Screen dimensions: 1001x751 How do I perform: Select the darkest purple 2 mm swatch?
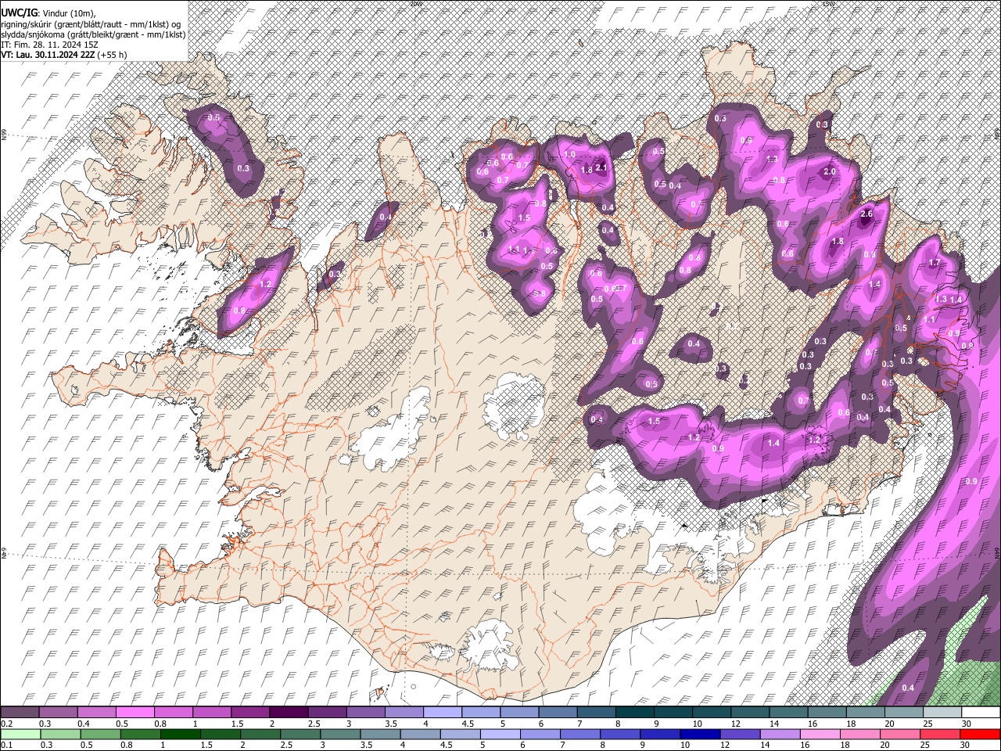tap(288, 713)
